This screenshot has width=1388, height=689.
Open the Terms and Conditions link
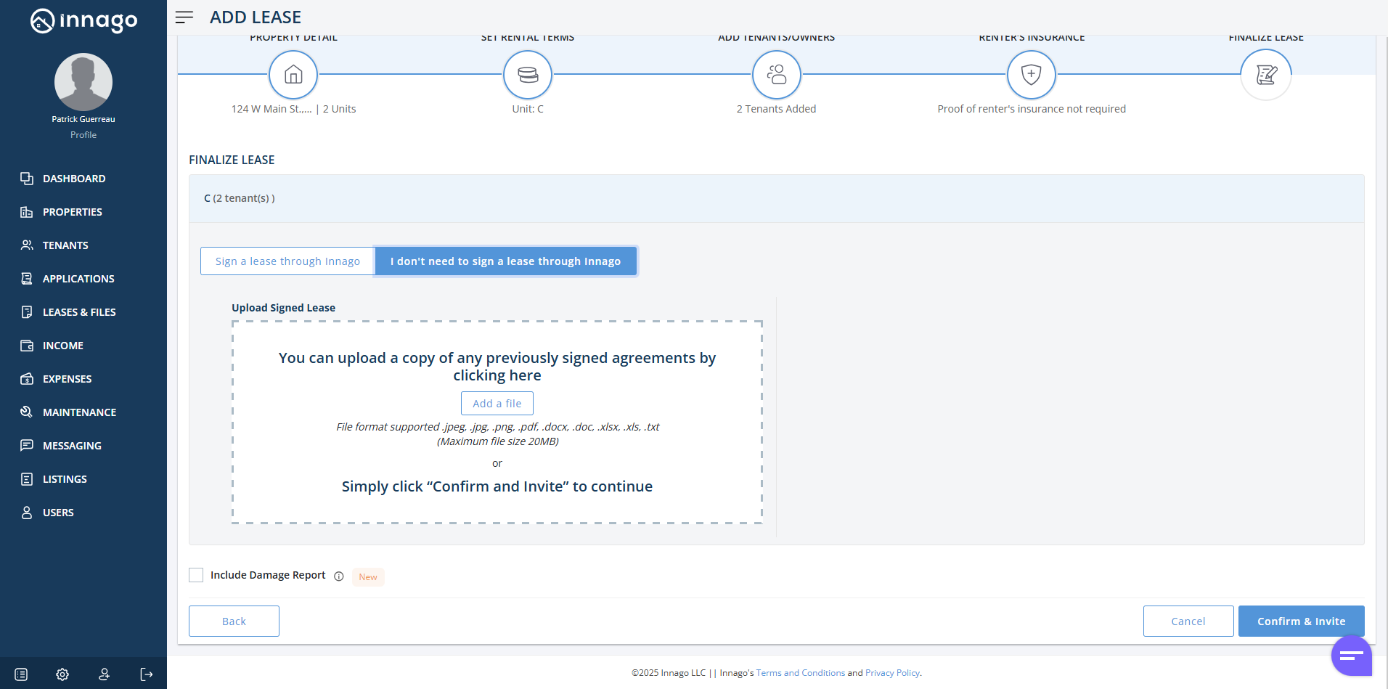pyautogui.click(x=800, y=673)
